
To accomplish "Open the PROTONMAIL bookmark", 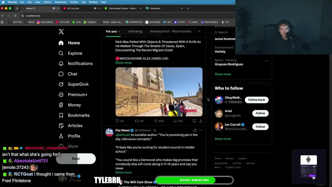I will 210,22.
